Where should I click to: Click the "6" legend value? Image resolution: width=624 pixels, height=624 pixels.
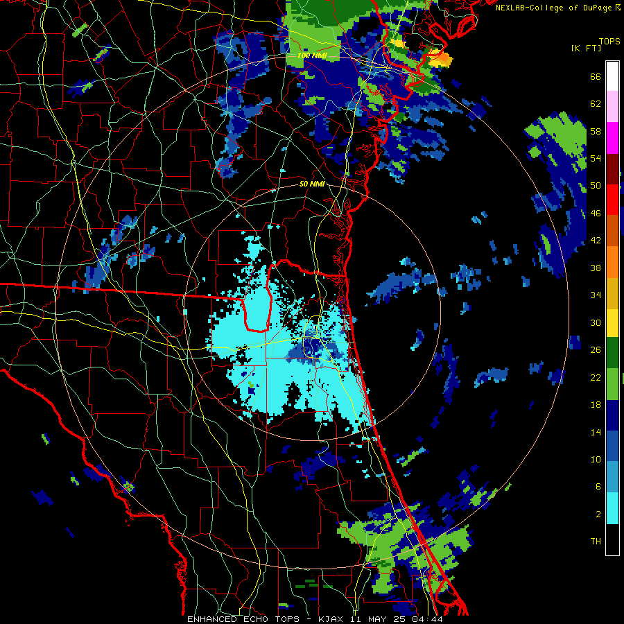click(598, 487)
